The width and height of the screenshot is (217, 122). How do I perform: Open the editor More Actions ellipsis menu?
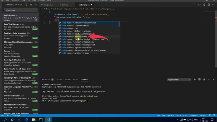tap(213, 5)
